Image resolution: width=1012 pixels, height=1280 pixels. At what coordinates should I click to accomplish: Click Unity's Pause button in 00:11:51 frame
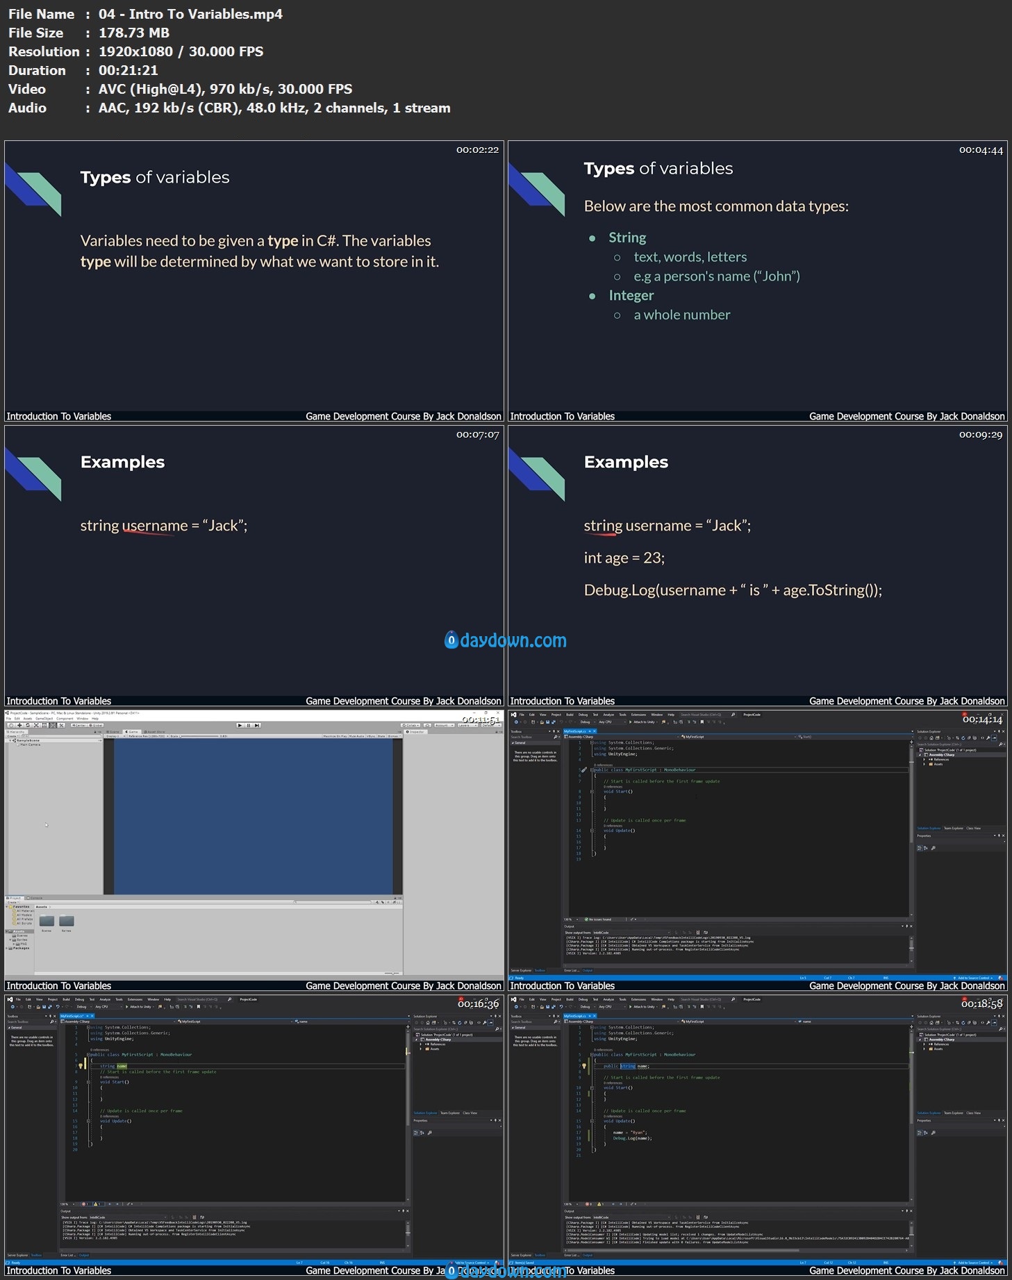pyautogui.click(x=248, y=725)
